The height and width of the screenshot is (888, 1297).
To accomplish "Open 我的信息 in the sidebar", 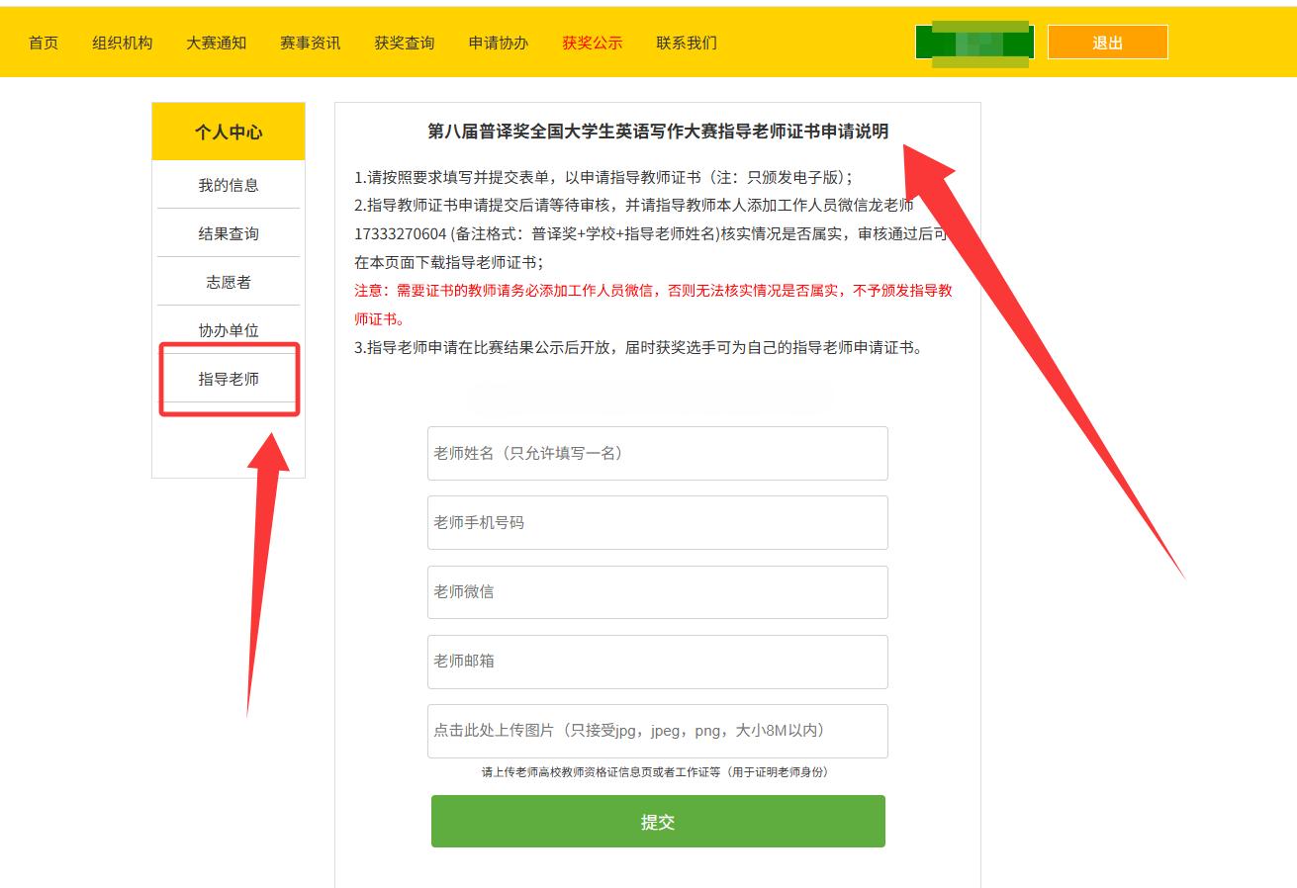I will point(229,185).
